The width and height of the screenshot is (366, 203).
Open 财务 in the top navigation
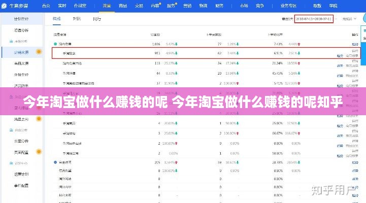(x=219, y=6)
